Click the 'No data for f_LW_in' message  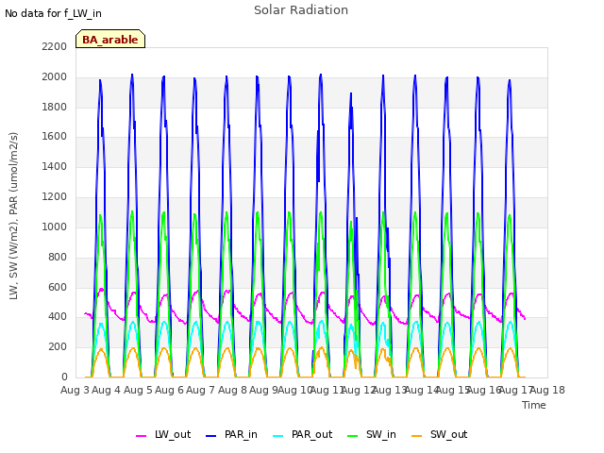coord(53,13)
